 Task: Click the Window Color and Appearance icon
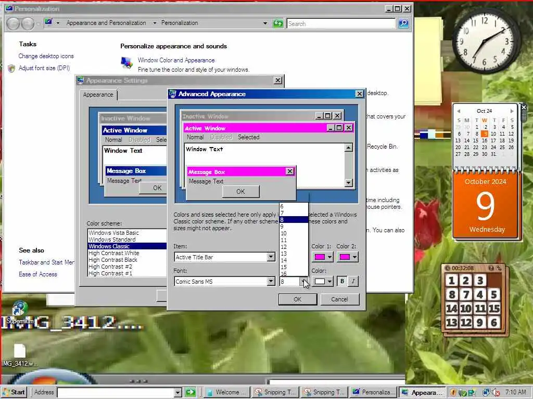[126, 62]
